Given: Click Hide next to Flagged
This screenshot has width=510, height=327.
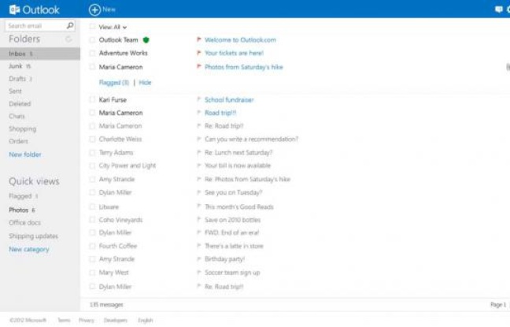Looking at the screenshot, I should (145, 83).
